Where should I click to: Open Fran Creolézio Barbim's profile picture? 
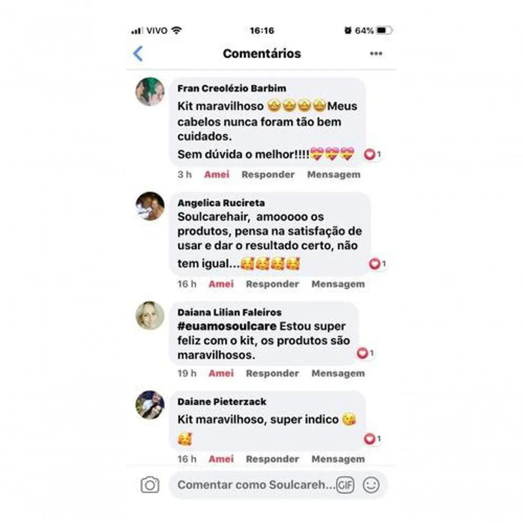[x=150, y=92]
